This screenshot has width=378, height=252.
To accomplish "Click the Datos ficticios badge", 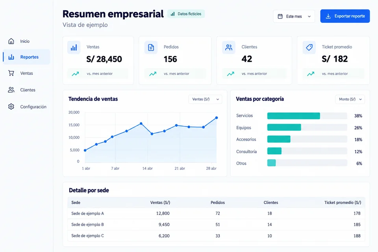I will tap(186, 14).
